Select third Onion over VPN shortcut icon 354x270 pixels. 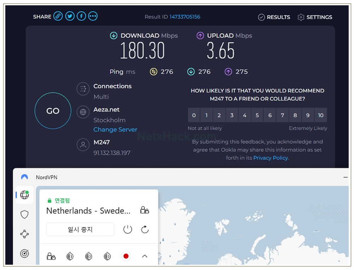[x=107, y=256]
